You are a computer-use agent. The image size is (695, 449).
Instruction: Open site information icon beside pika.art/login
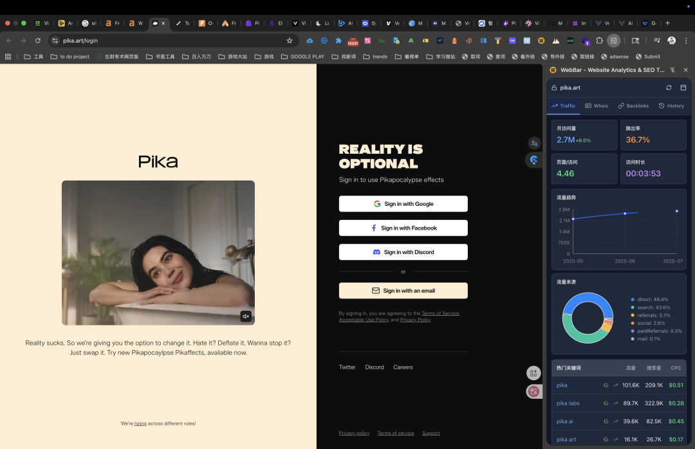(55, 41)
